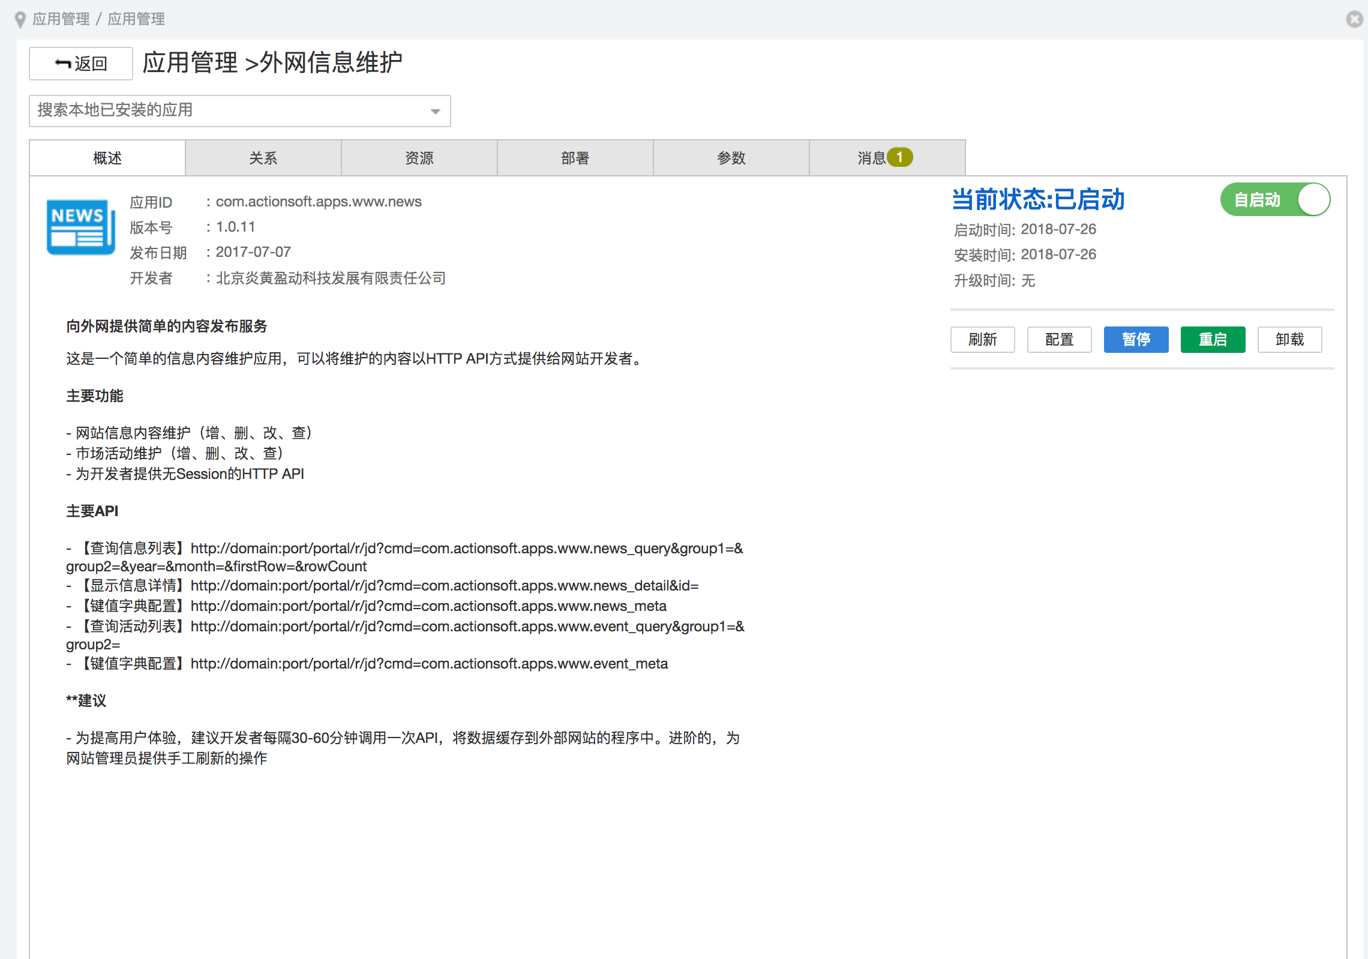The width and height of the screenshot is (1368, 959).
Task: Expand the installed apps search dropdown arrow
Action: [x=436, y=111]
